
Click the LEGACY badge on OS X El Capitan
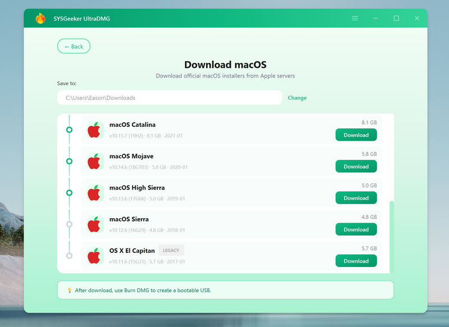171,250
